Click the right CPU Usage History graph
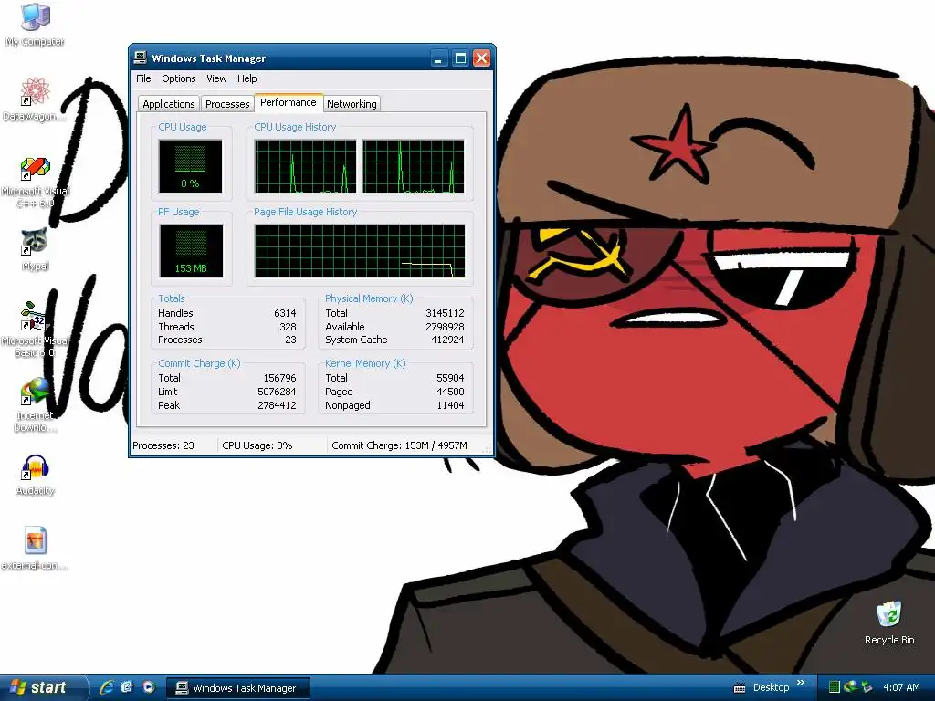 tap(414, 166)
